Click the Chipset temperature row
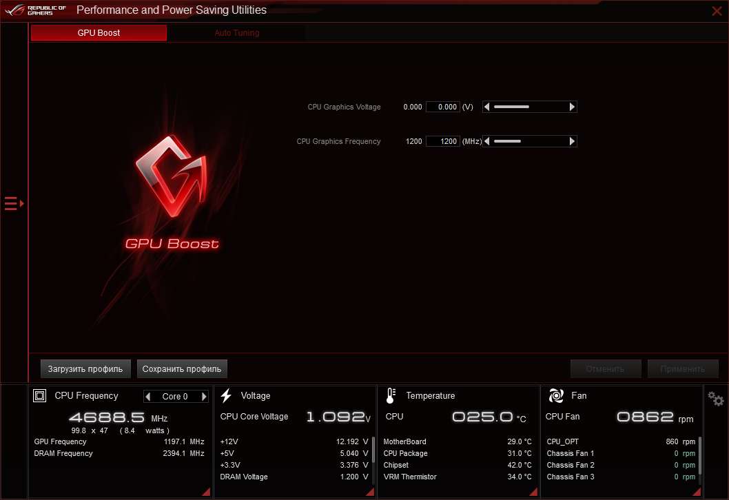This screenshot has height=500, width=729. coord(458,465)
